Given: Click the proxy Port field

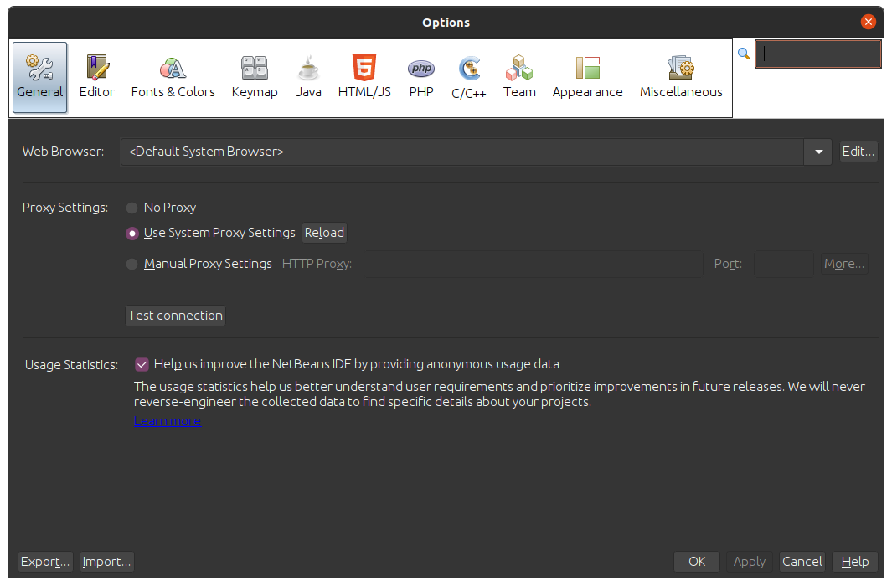Looking at the screenshot, I should pos(783,265).
